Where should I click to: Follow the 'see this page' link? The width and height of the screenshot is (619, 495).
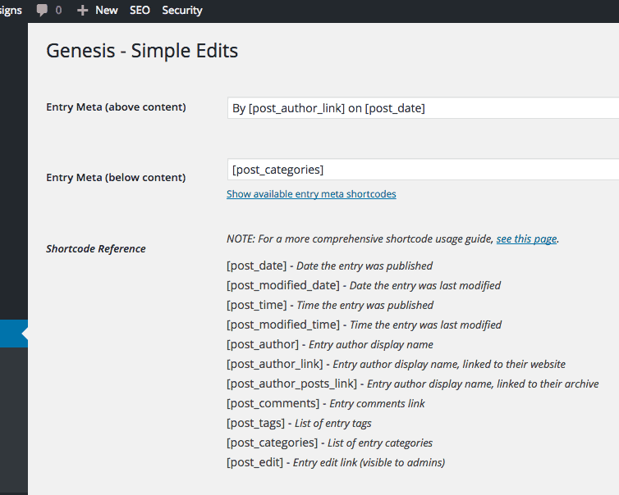pyautogui.click(x=526, y=238)
